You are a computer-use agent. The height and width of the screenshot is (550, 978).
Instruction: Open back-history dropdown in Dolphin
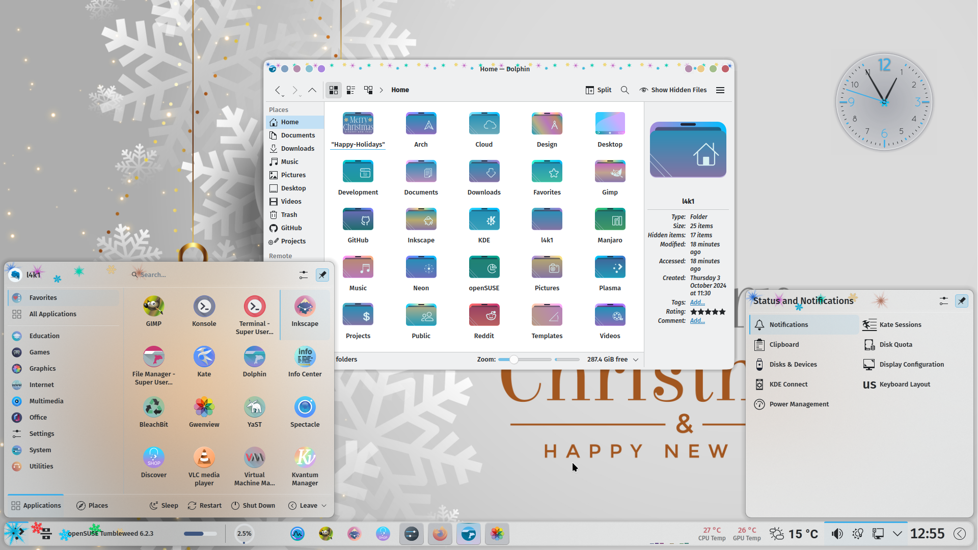pos(283,95)
